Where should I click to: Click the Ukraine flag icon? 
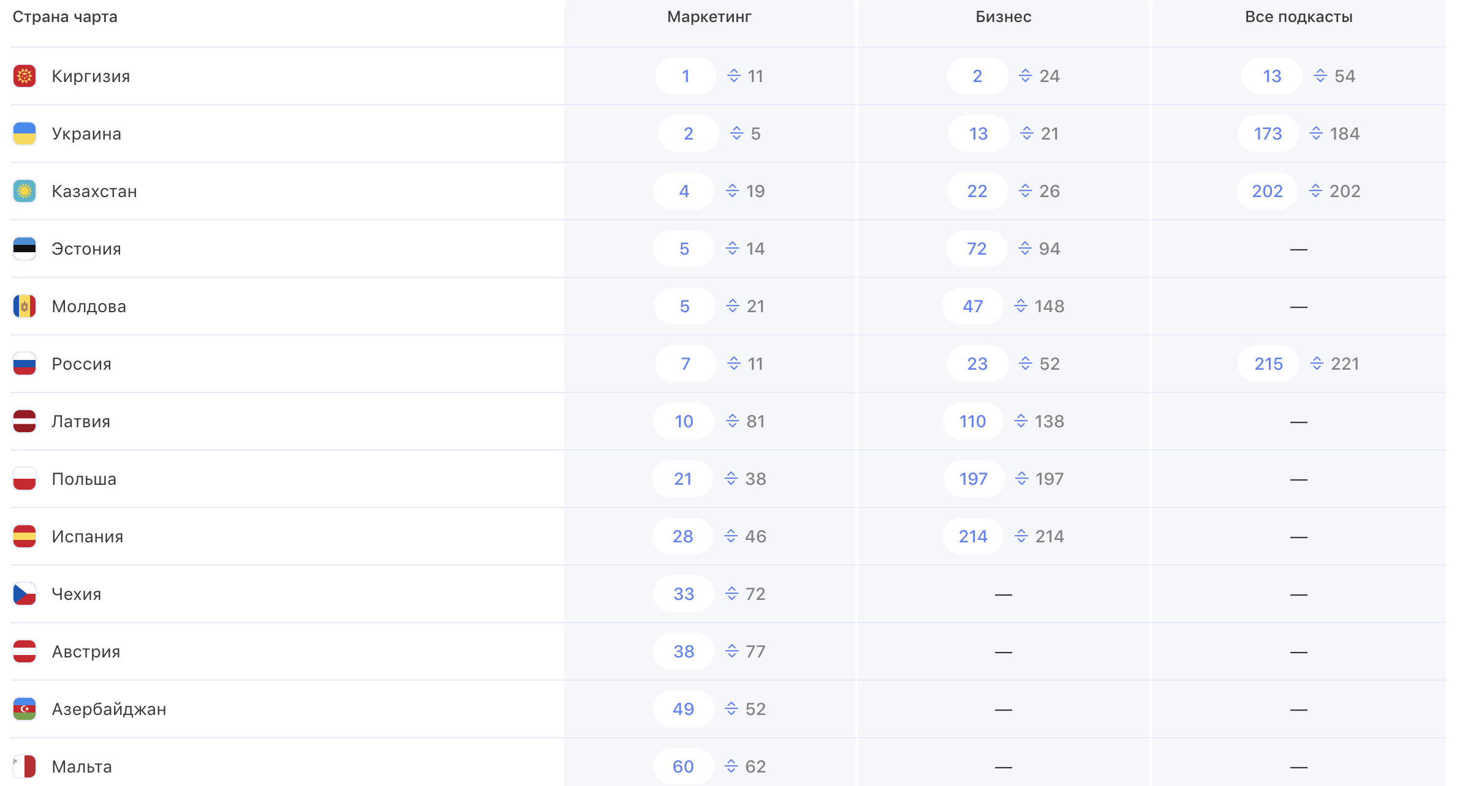tap(25, 133)
